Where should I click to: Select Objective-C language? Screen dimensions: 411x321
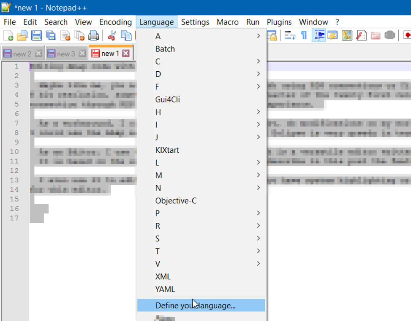201,200
